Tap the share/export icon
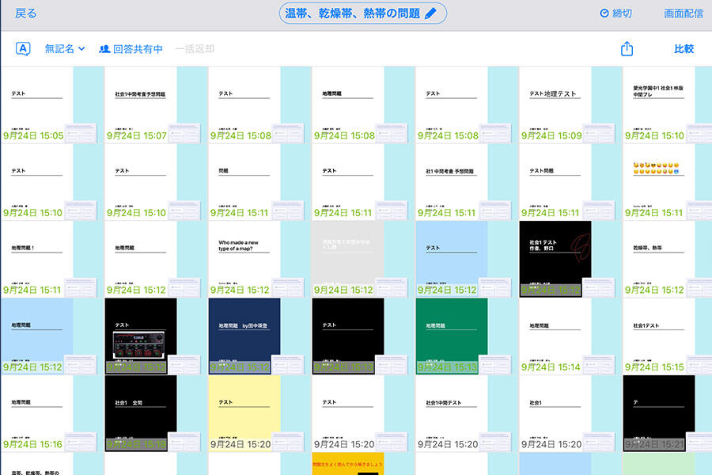The image size is (712, 475). point(627,49)
